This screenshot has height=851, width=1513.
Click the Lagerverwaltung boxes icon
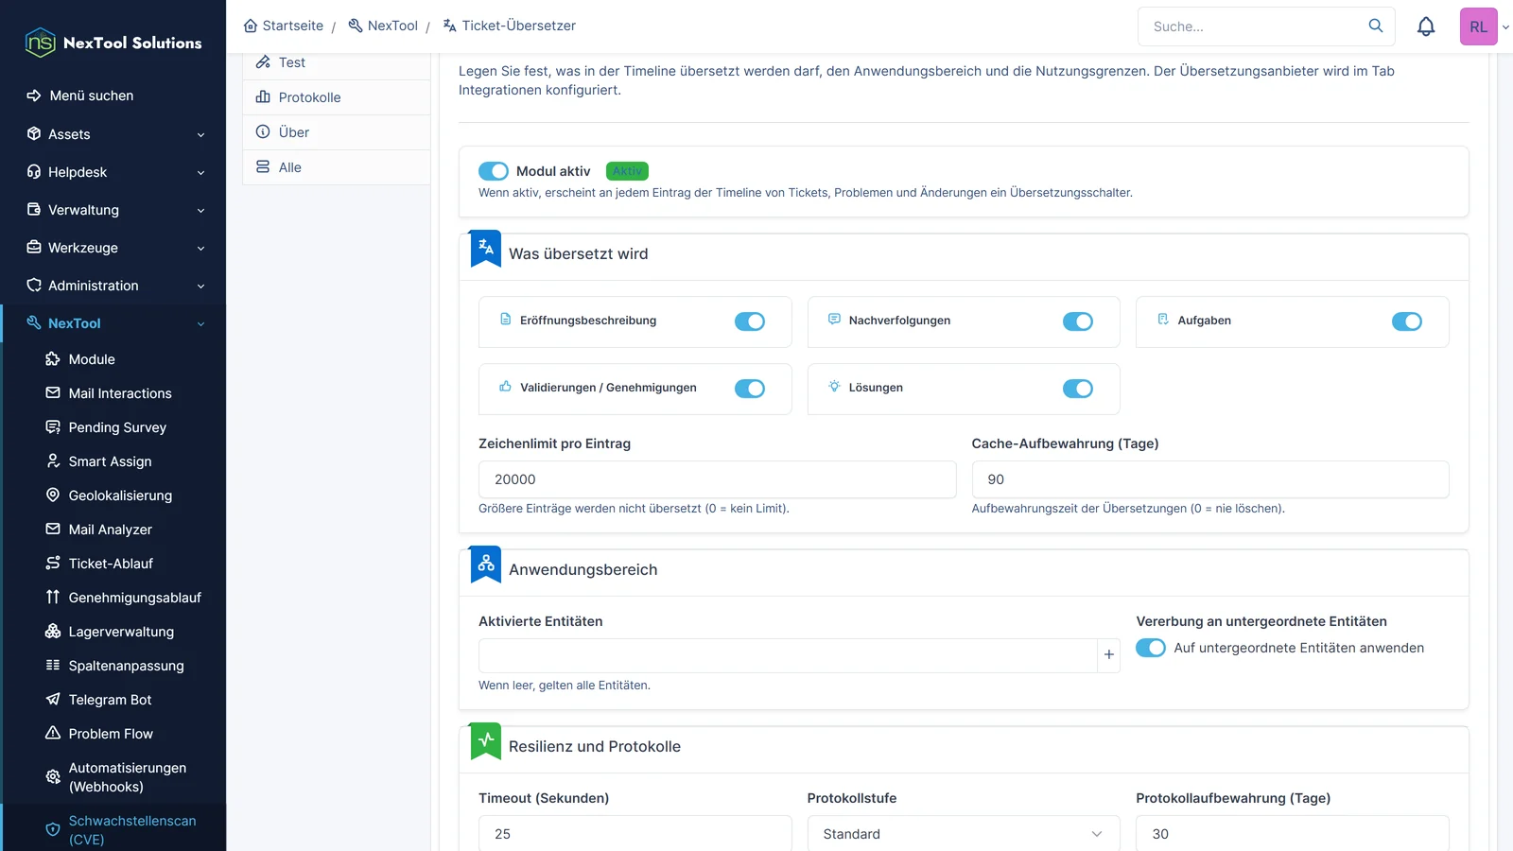coord(53,631)
